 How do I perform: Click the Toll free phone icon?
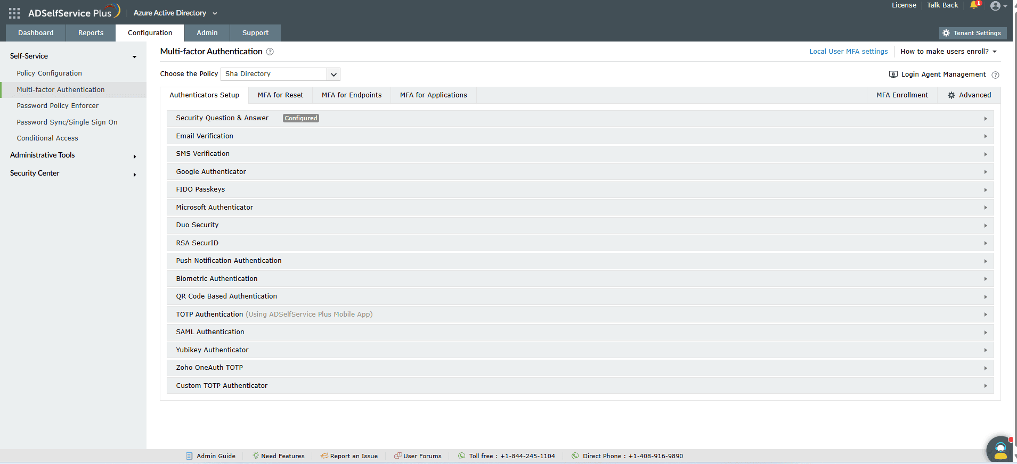point(462,456)
